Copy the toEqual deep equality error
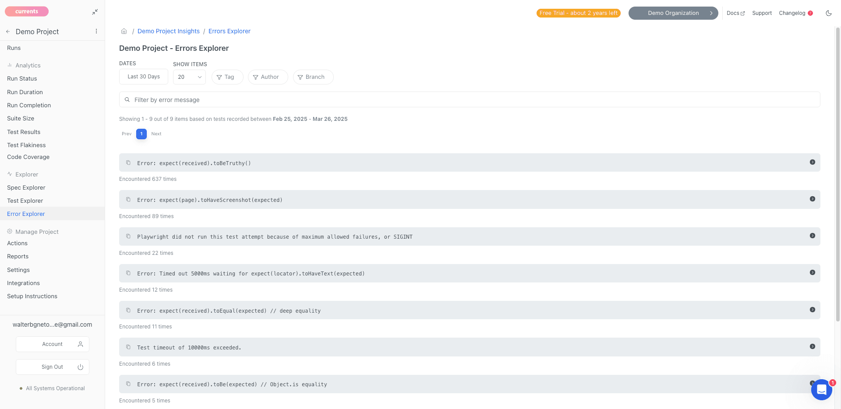Screen dimensions: 841x409 tap(128, 310)
